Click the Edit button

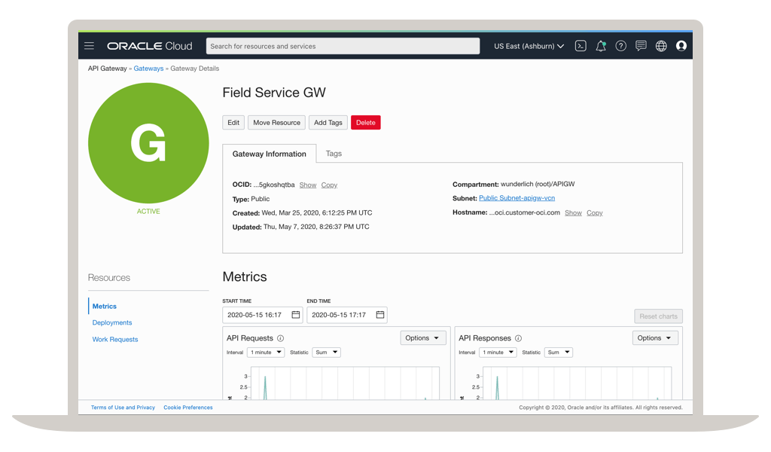click(233, 123)
